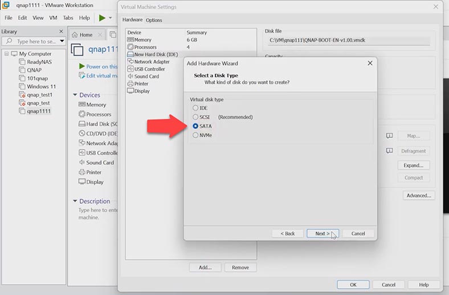Open Help in Virtual Machine Settings
The height and width of the screenshot is (295, 449).
424,285
